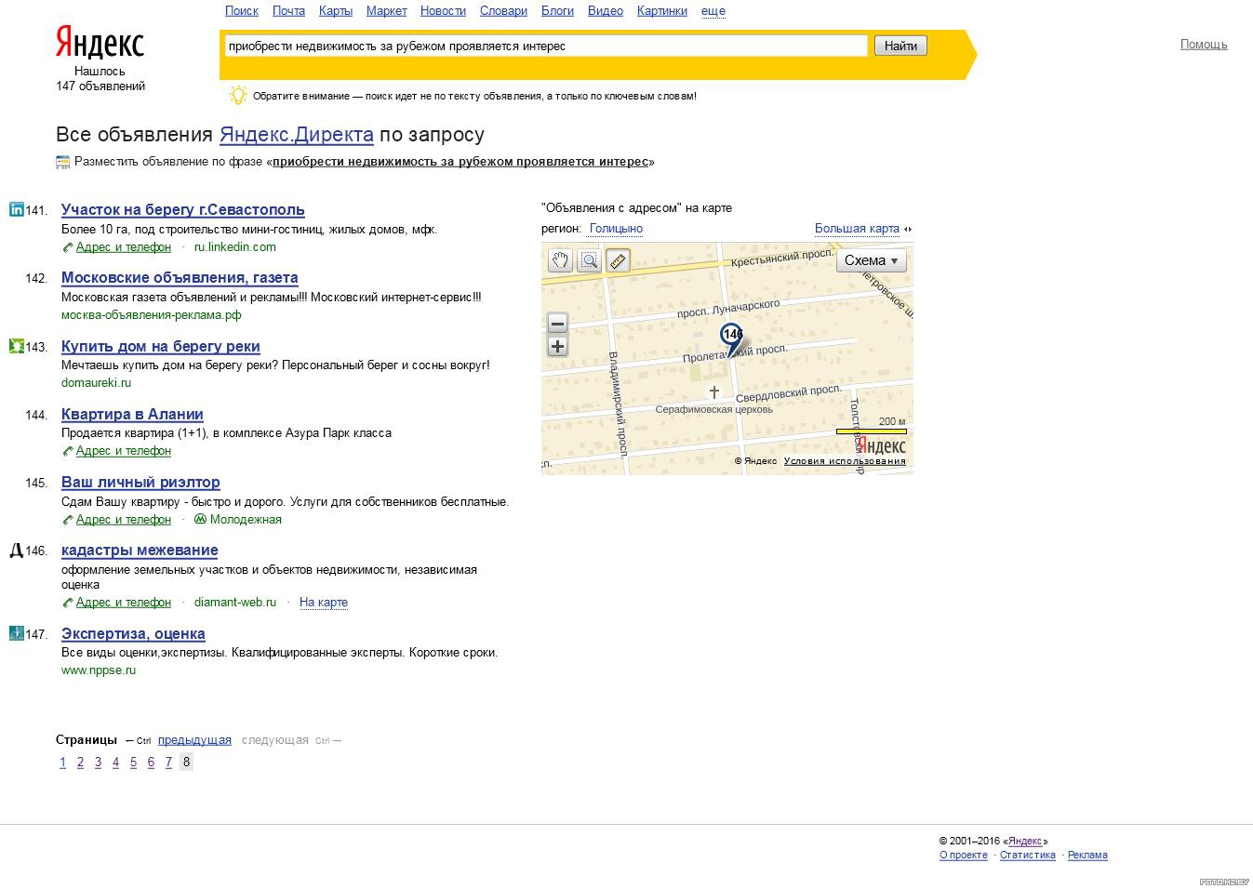Open the Реклама footer link
This screenshot has height=889, width=1253.
1087,856
